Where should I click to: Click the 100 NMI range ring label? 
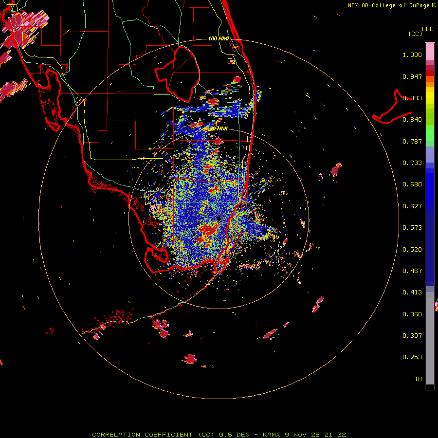[x=219, y=38]
